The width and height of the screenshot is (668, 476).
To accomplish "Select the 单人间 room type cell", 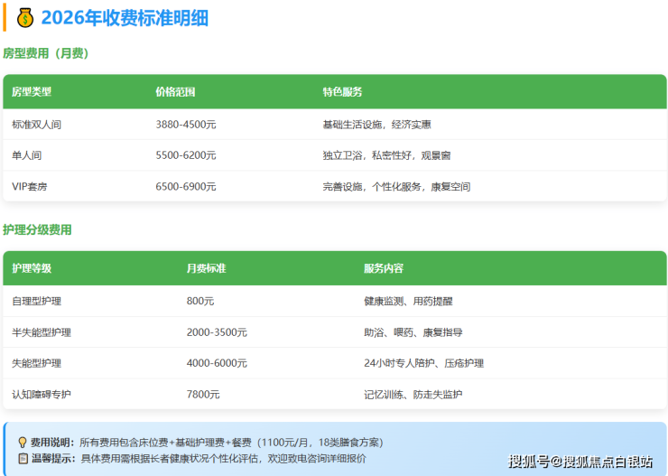I will click(26, 155).
